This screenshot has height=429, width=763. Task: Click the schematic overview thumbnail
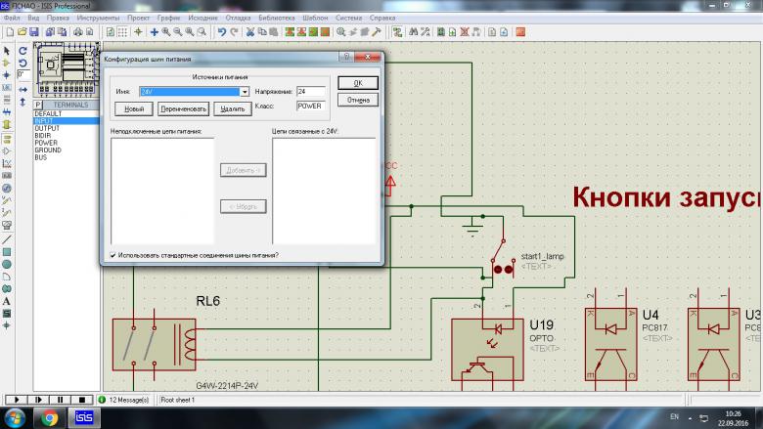67,69
